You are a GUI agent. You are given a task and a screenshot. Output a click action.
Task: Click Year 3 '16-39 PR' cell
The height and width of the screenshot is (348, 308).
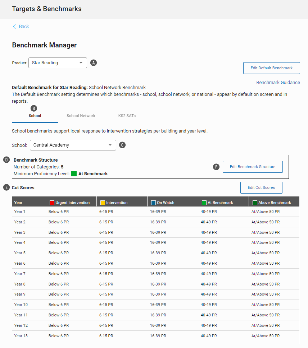158,232
